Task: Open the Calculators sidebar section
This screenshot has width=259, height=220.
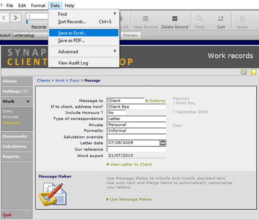Action: (x=17, y=146)
